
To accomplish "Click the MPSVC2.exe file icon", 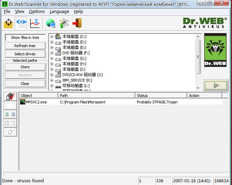I will (23, 102).
